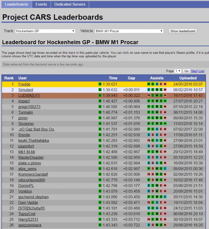Click the Uploaded column header
The width and height of the screenshot is (209, 229).
coord(188,78)
